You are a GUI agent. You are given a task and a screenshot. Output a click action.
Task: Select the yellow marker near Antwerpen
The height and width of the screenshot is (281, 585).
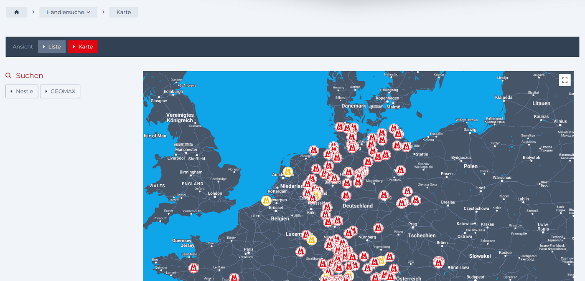point(266,201)
